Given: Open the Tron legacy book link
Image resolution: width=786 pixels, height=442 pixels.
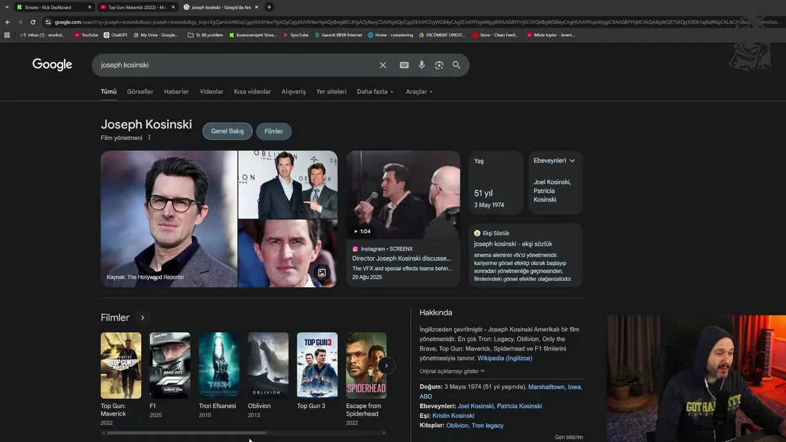Looking at the screenshot, I should pyautogui.click(x=488, y=425).
